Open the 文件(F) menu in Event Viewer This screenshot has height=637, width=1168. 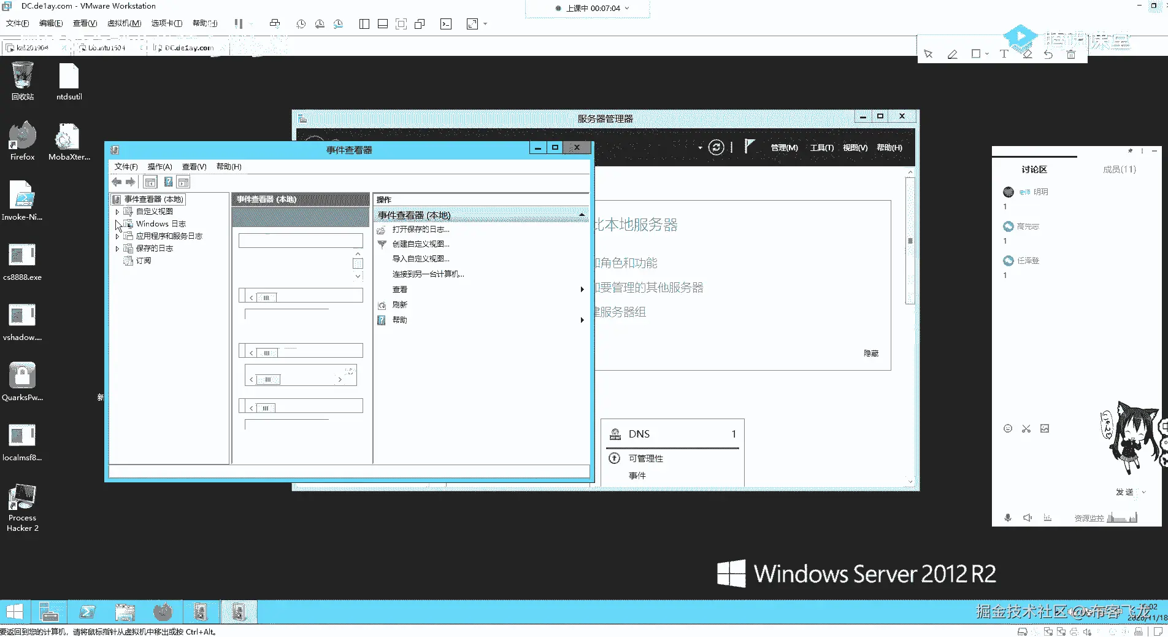coord(126,167)
